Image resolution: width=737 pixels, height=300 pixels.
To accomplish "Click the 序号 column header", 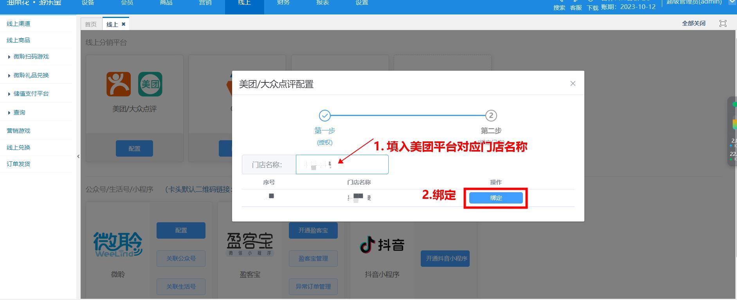I will click(269, 182).
